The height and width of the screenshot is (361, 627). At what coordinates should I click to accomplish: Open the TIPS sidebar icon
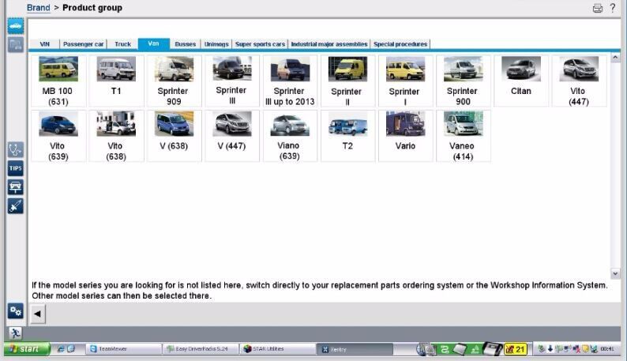[x=16, y=168]
